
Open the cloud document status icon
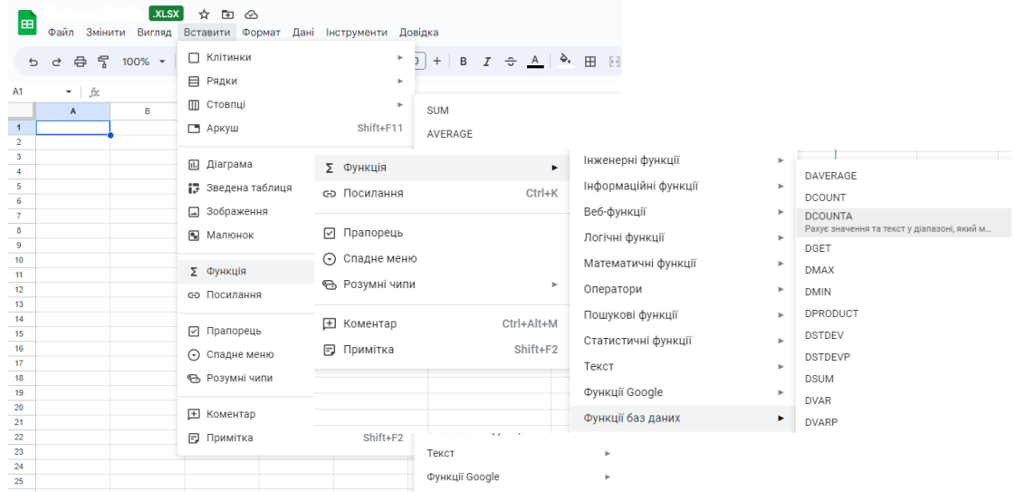251,14
